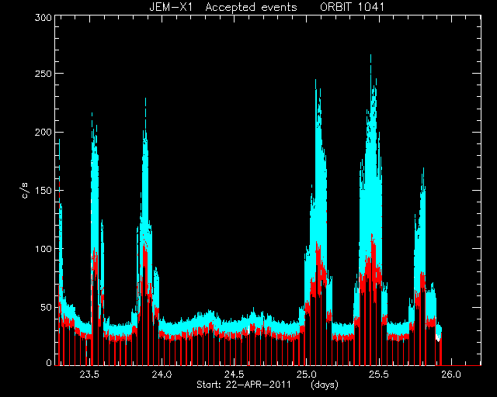Click the (days) unit label
497x397 pixels.
(x=325, y=385)
